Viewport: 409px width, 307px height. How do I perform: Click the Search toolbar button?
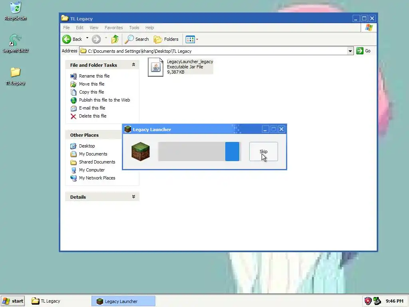coord(137,39)
